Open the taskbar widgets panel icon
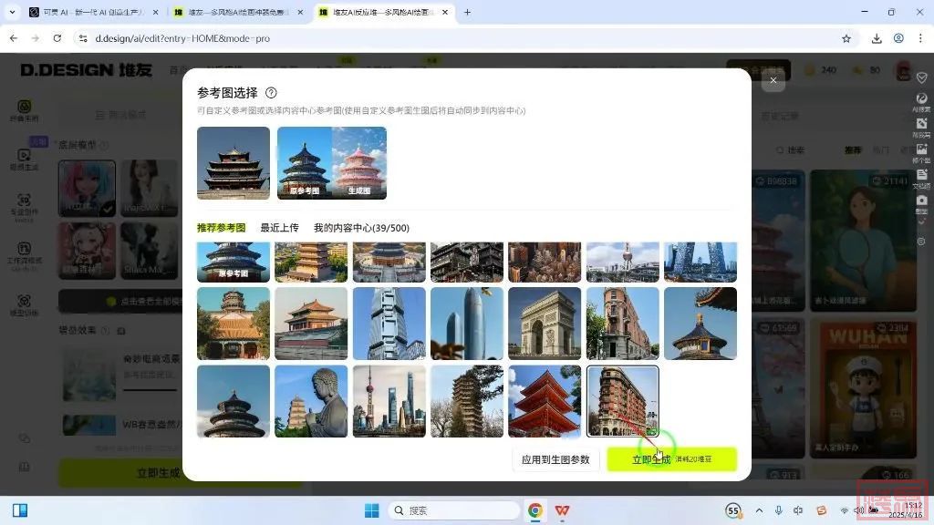Screen dimensions: 934x525 click(20, 510)
